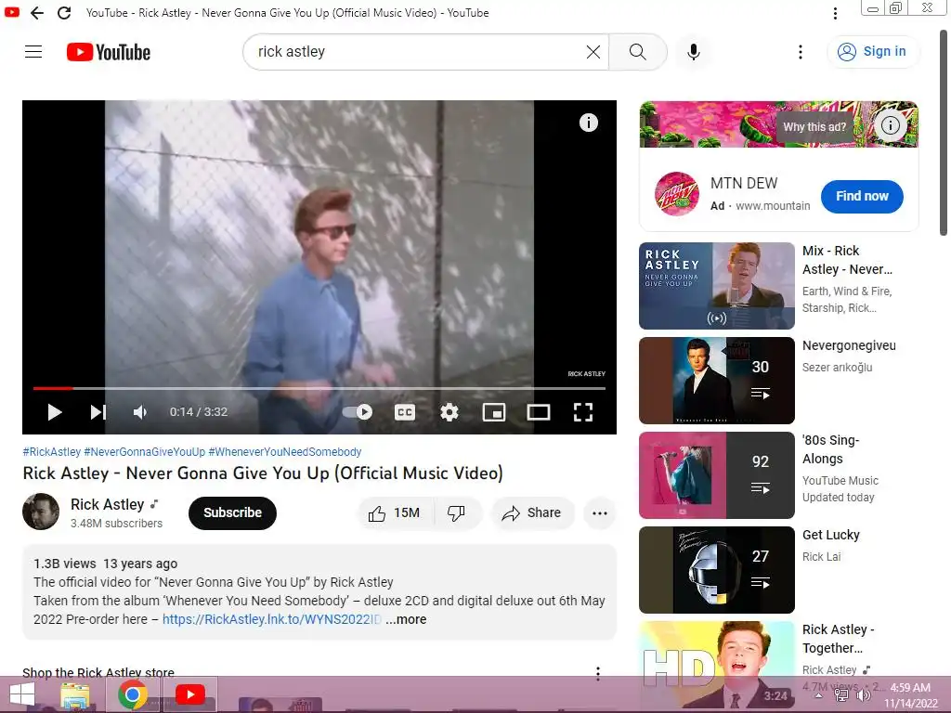This screenshot has width=951, height=713.
Task: Open Get Lucky playlist thumbnail
Action: (x=716, y=569)
